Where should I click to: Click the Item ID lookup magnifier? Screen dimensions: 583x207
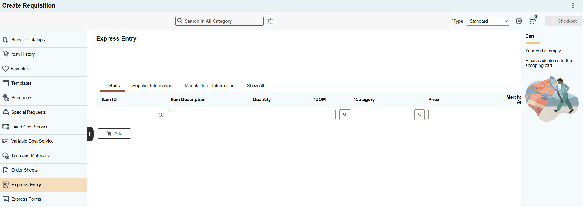tap(160, 115)
